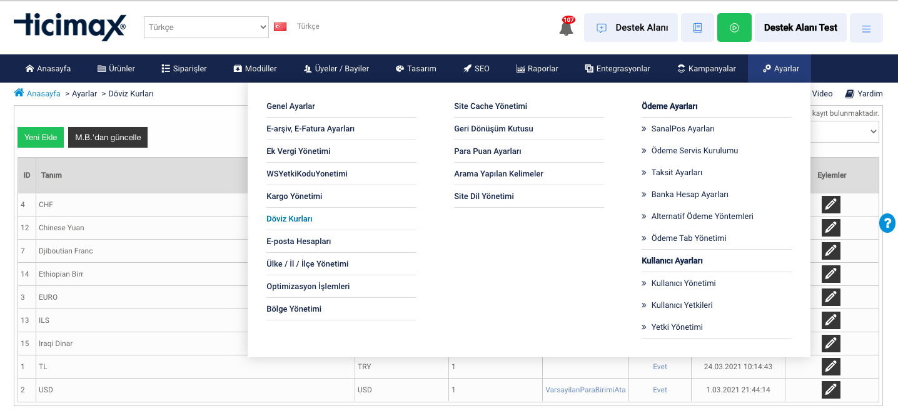
Task: Edit the EURO row pencil icon
Action: [x=831, y=297]
